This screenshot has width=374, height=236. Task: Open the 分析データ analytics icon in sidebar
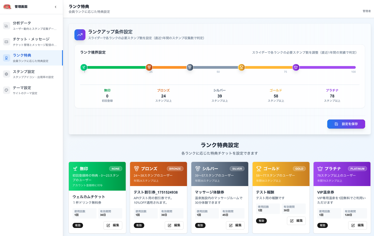pos(6,25)
